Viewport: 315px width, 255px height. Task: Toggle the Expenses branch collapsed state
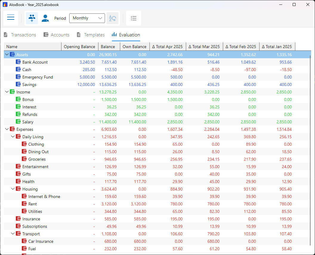coord(7,129)
